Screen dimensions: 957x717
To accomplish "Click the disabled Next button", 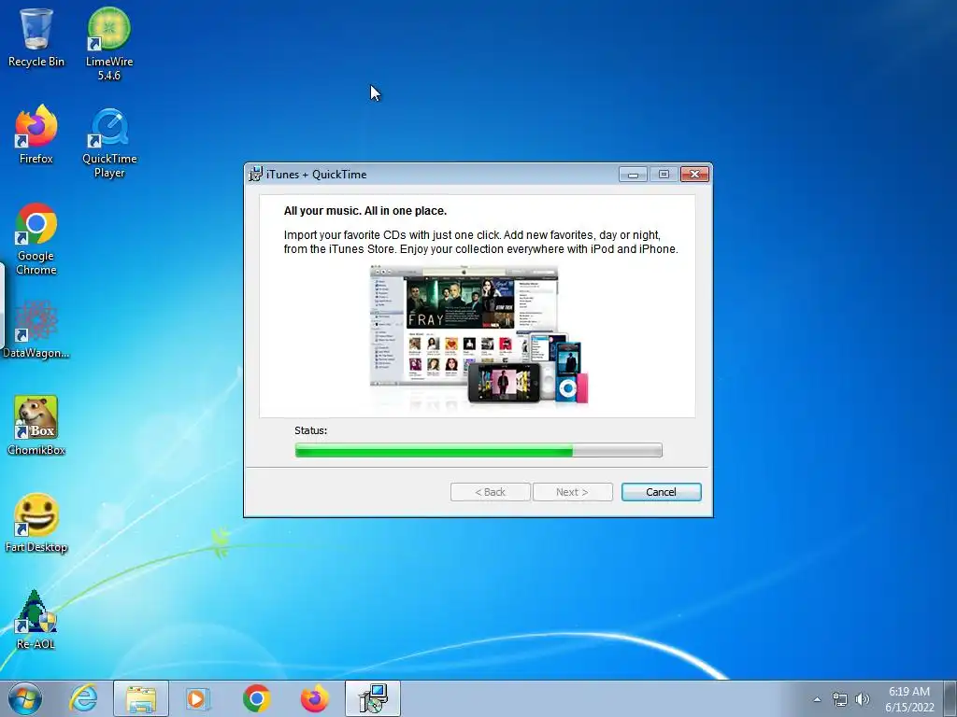I will pyautogui.click(x=573, y=492).
